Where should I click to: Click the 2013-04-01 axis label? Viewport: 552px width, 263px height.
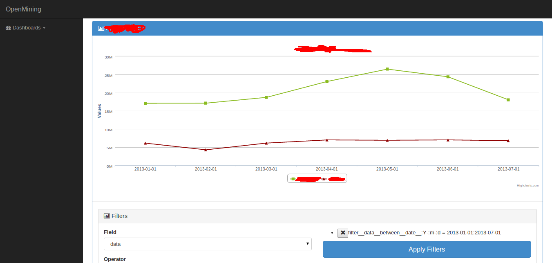(326, 169)
